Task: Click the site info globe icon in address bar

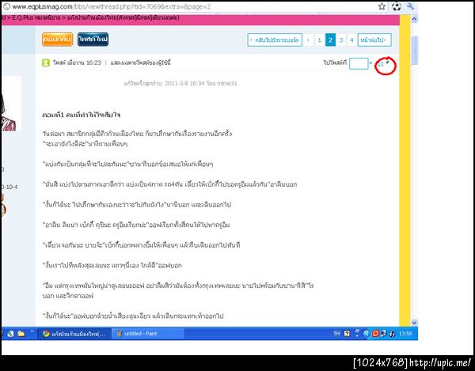Action: pos(6,6)
